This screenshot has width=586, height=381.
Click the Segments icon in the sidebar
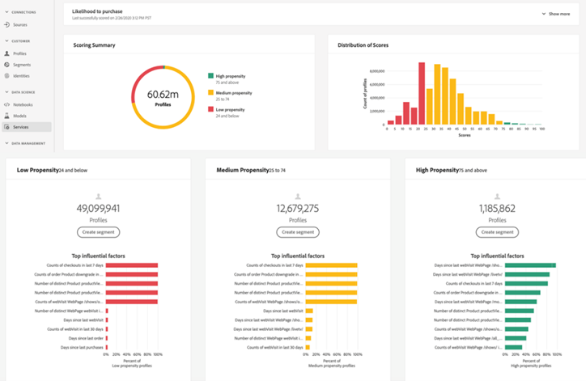click(6, 65)
